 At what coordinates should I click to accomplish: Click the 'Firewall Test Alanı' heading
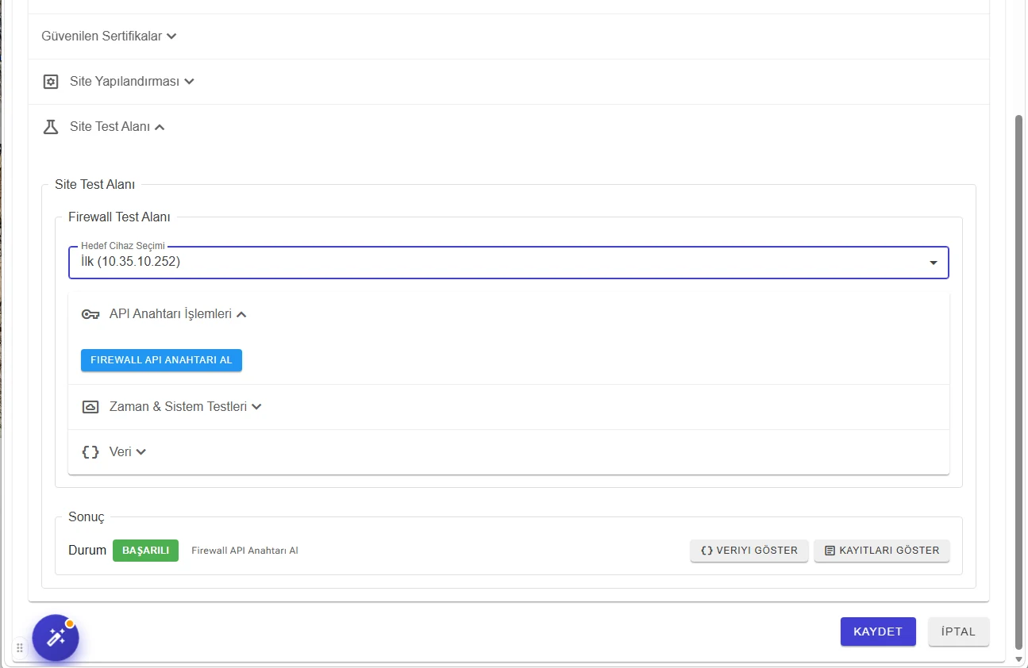[119, 217]
